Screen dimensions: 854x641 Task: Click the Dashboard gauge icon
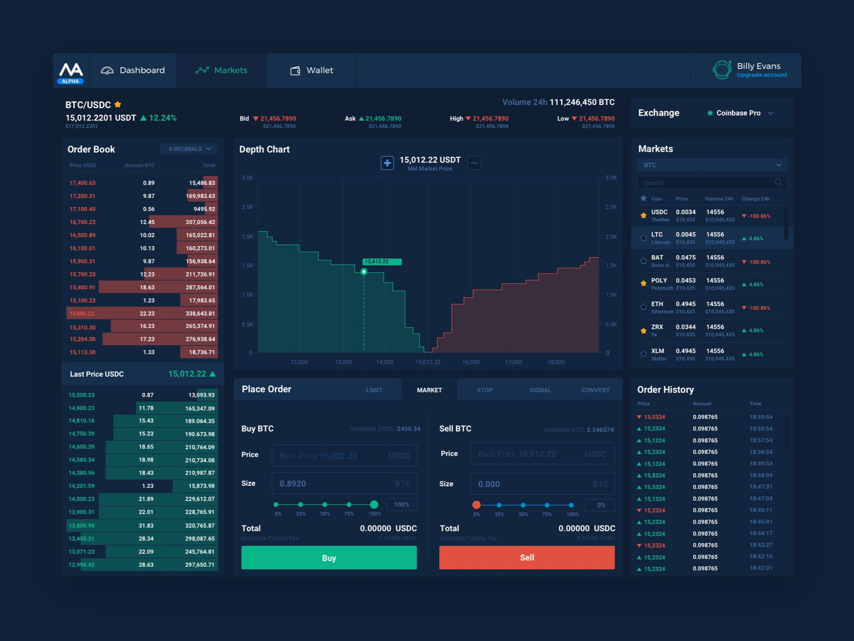tap(107, 71)
